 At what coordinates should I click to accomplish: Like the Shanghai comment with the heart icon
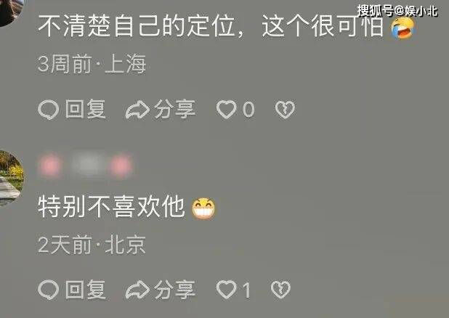(x=226, y=110)
